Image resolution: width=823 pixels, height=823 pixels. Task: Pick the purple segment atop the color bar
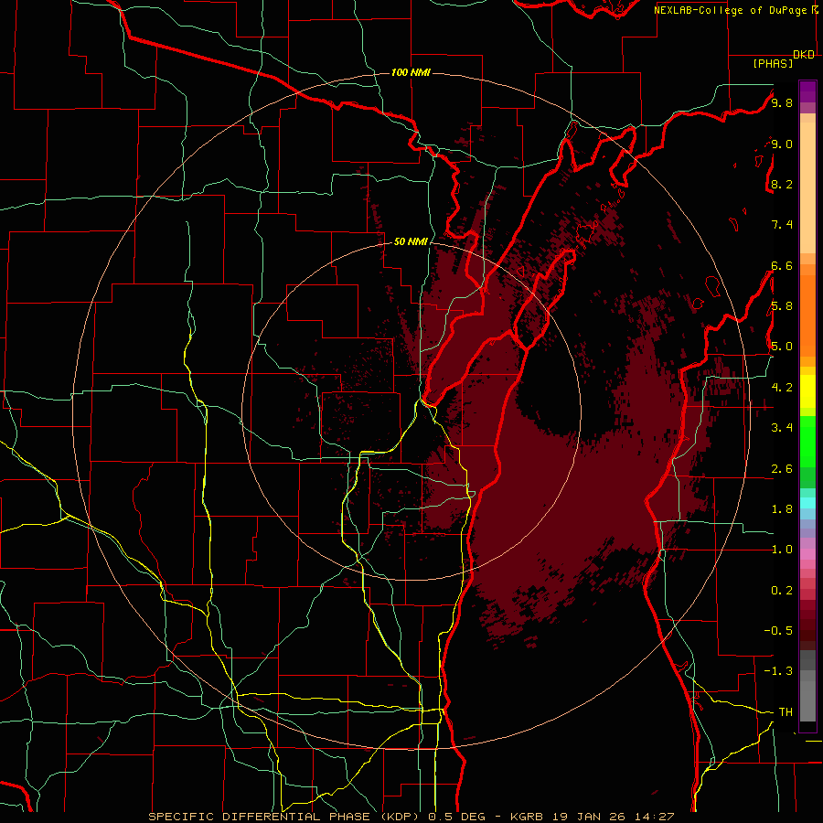tap(807, 91)
